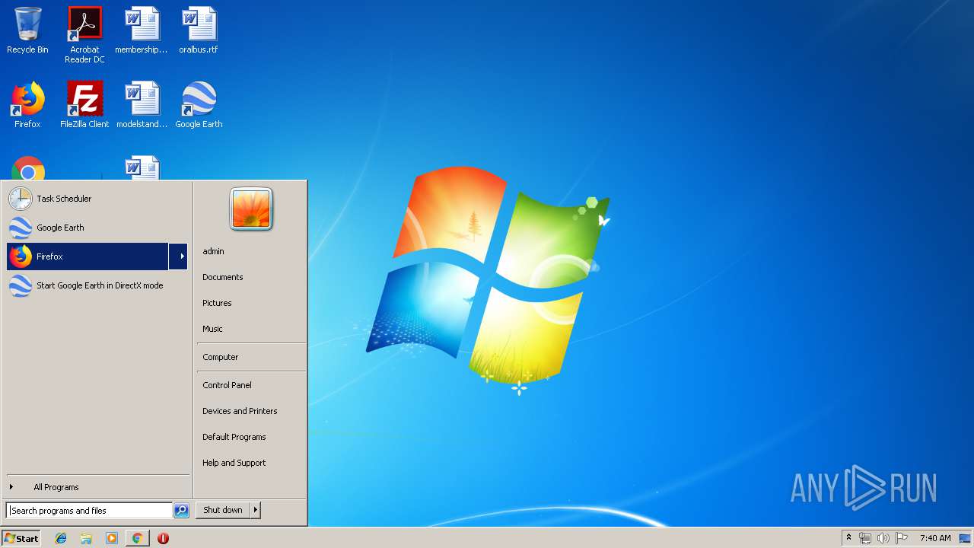Viewport: 974px width, 548px height.
Task: Click the Start button
Action: [21, 538]
